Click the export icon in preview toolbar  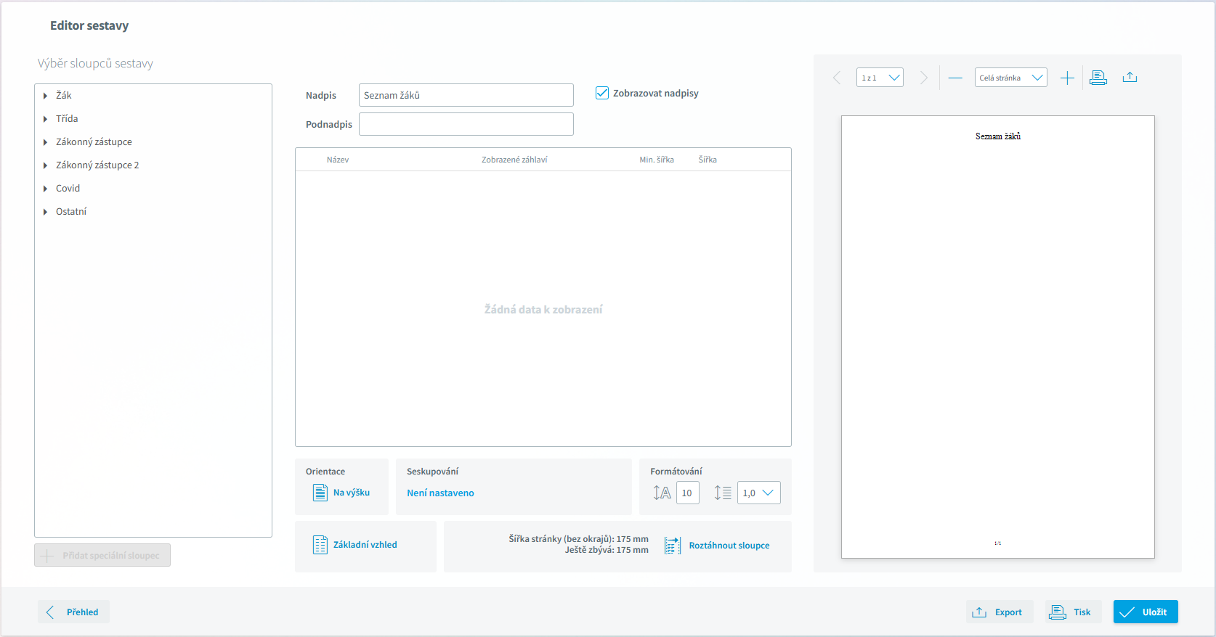click(x=1130, y=78)
